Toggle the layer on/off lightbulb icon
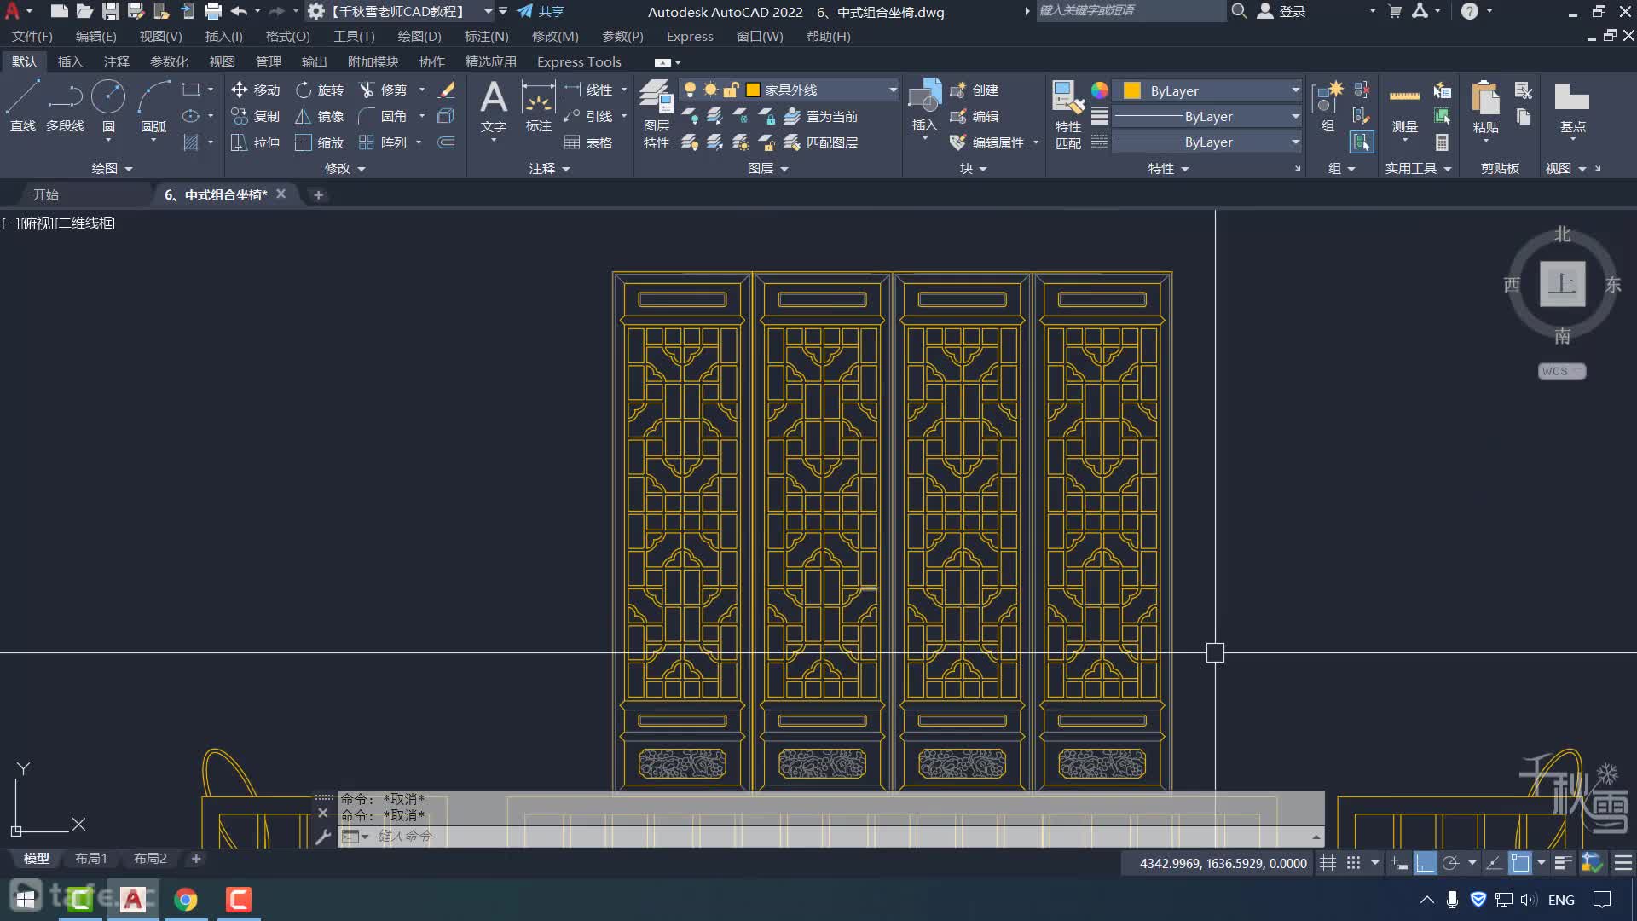The height and width of the screenshot is (921, 1637). pos(690,90)
